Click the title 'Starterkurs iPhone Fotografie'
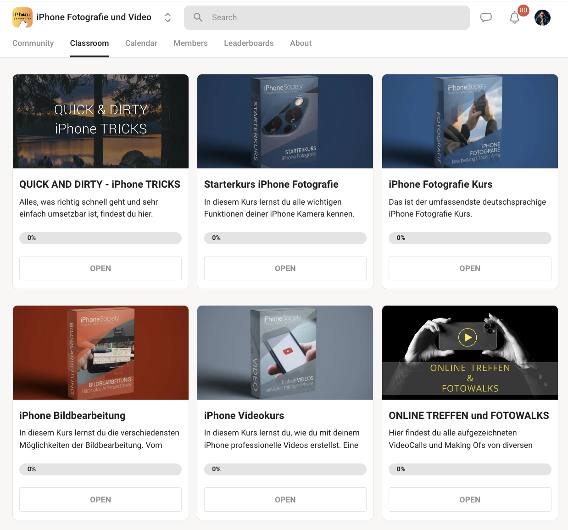This screenshot has width=568, height=530. click(271, 184)
